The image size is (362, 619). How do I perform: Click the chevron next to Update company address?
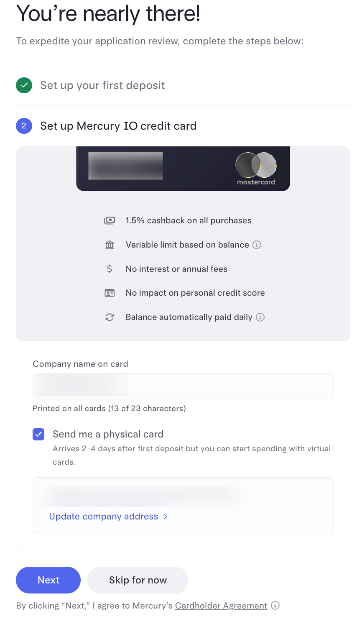[166, 517]
